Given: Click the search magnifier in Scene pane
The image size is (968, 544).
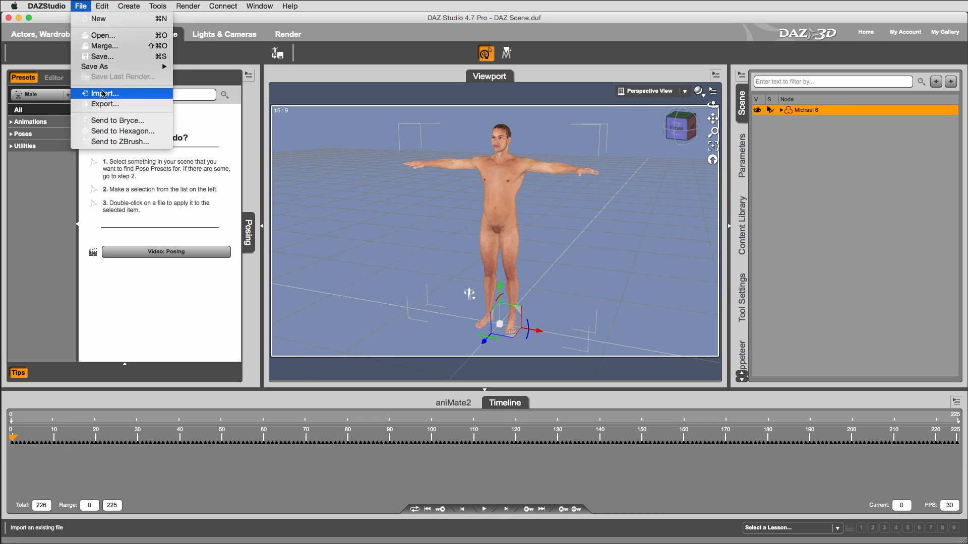Looking at the screenshot, I should pyautogui.click(x=921, y=82).
